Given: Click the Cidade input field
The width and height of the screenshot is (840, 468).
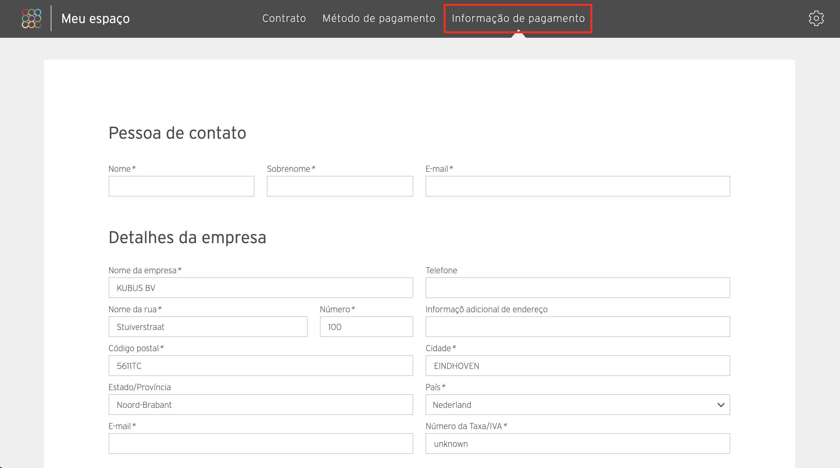Looking at the screenshot, I should 578,366.
